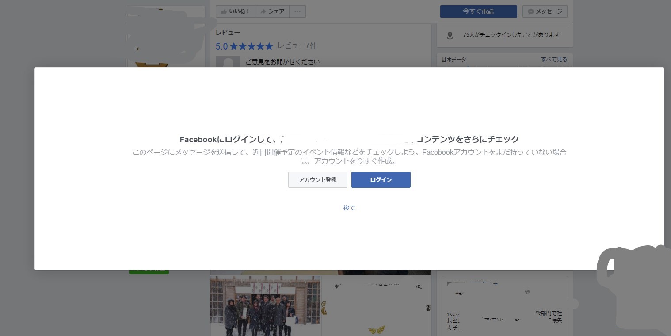Screen dimensions: 671x336
Task: Dismiss the dialog with 後で link
Action: (349, 208)
